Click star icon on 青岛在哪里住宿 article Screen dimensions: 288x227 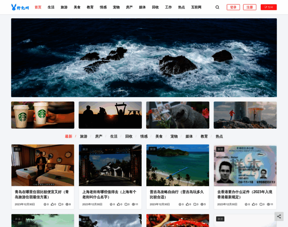tap(45, 204)
